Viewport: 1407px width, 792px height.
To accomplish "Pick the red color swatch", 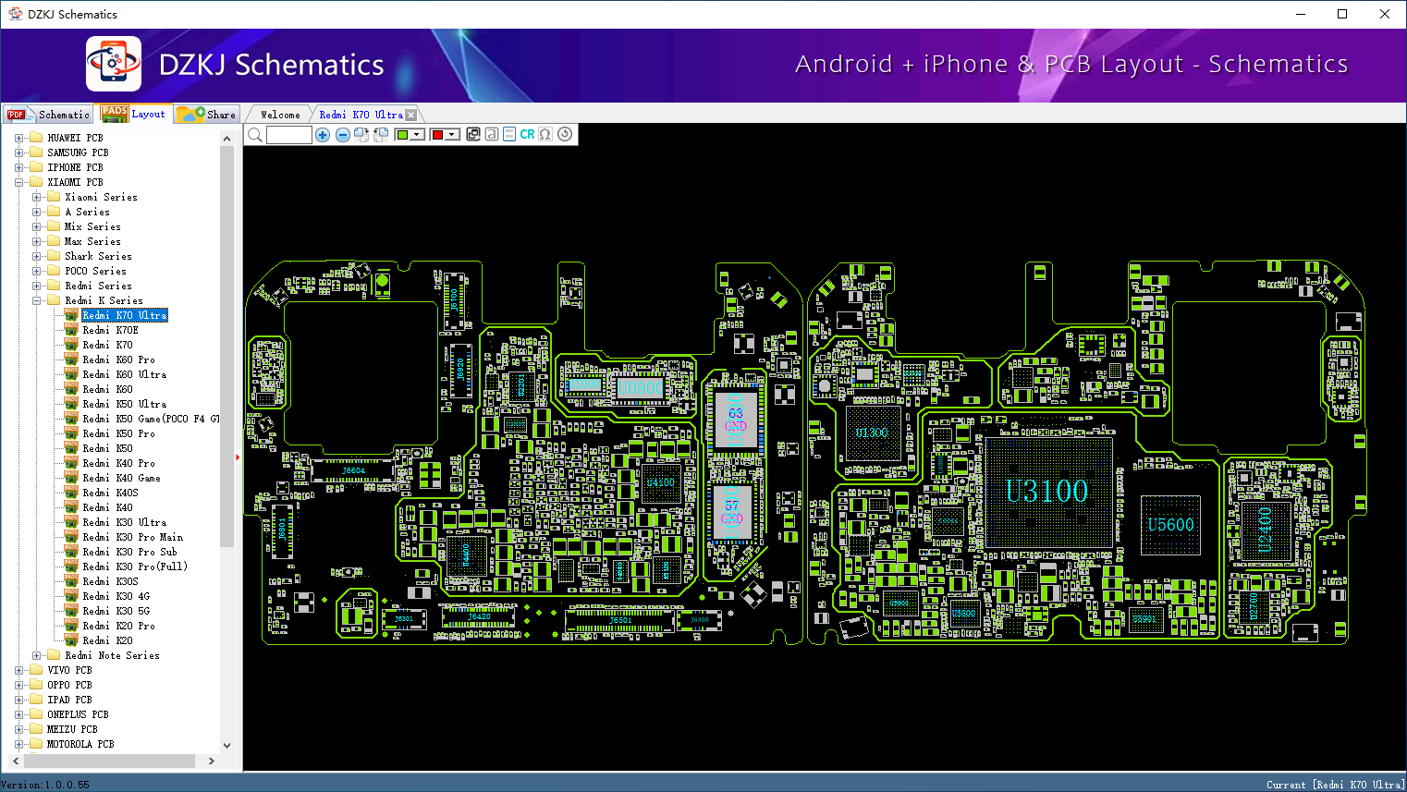I will pos(438,135).
